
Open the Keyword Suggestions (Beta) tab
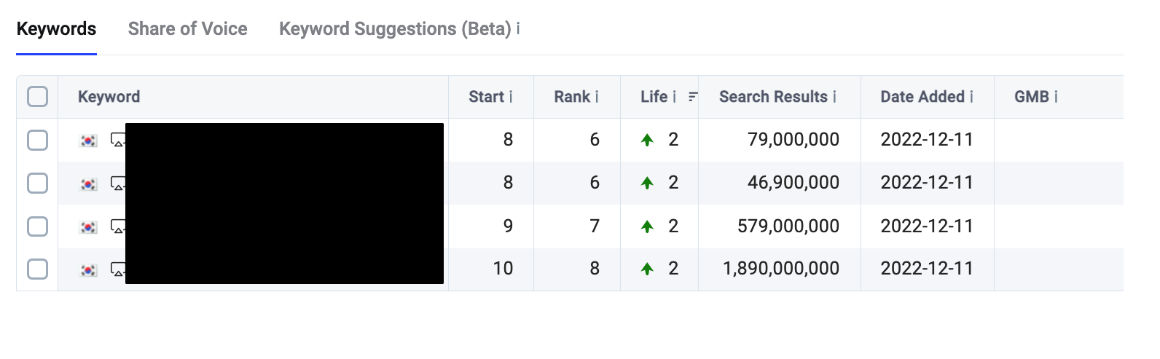point(395,29)
